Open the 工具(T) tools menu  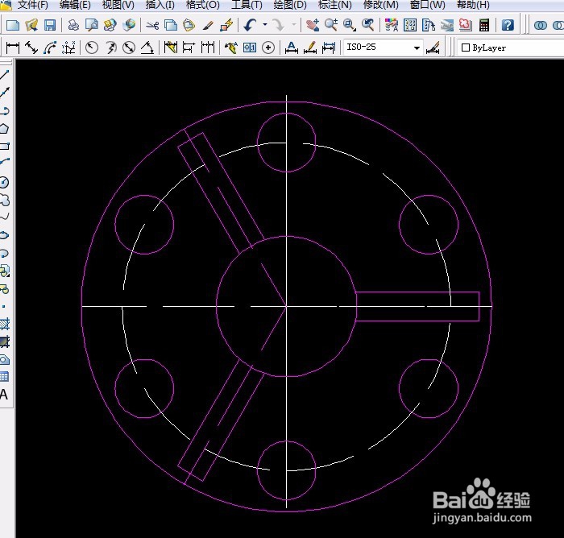click(x=247, y=5)
